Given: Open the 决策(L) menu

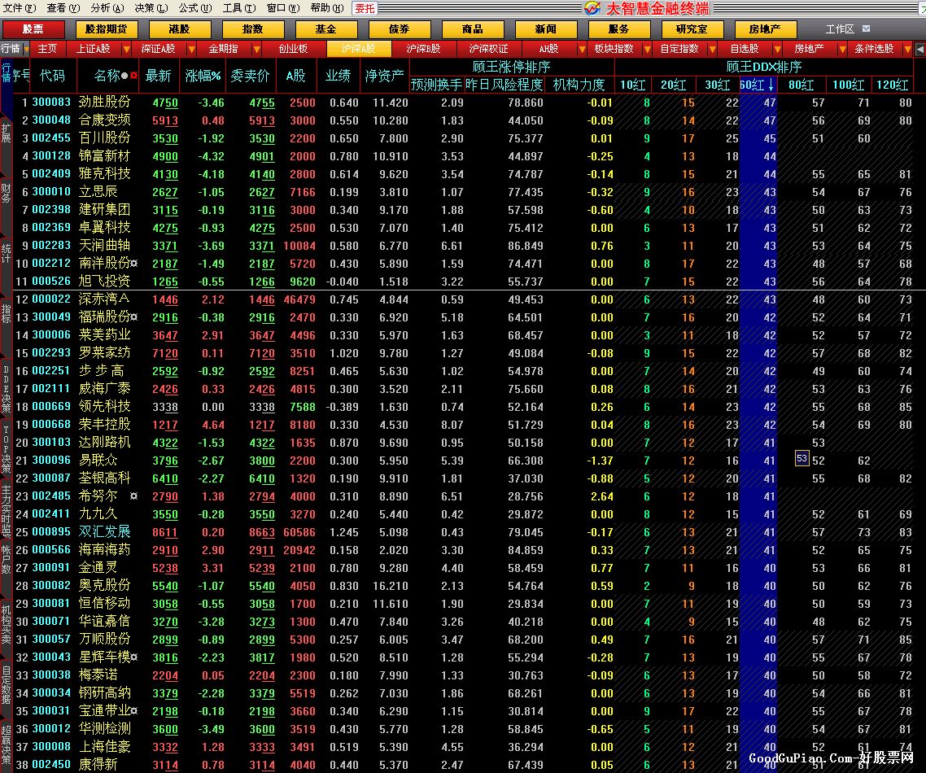Looking at the screenshot, I should (x=151, y=7).
